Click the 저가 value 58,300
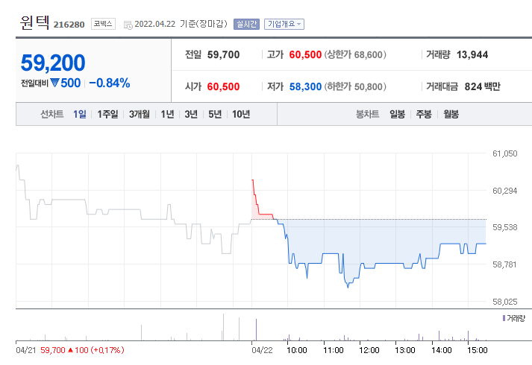 (x=305, y=86)
